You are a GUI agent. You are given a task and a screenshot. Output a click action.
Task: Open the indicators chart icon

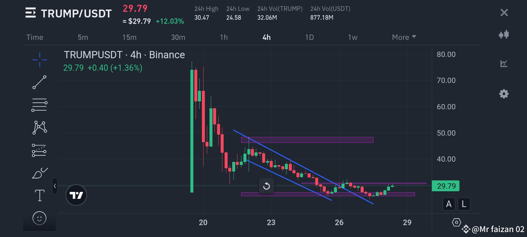click(504, 64)
